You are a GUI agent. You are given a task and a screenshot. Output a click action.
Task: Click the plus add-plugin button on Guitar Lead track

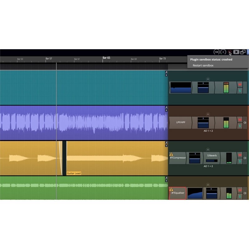(x=166, y=146)
